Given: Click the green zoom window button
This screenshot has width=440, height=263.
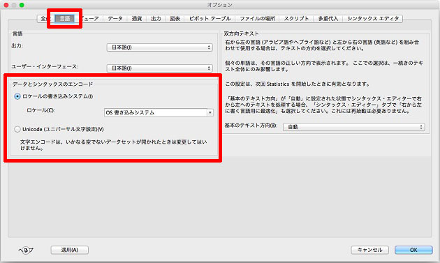Looking at the screenshot, I should [x=22, y=5].
